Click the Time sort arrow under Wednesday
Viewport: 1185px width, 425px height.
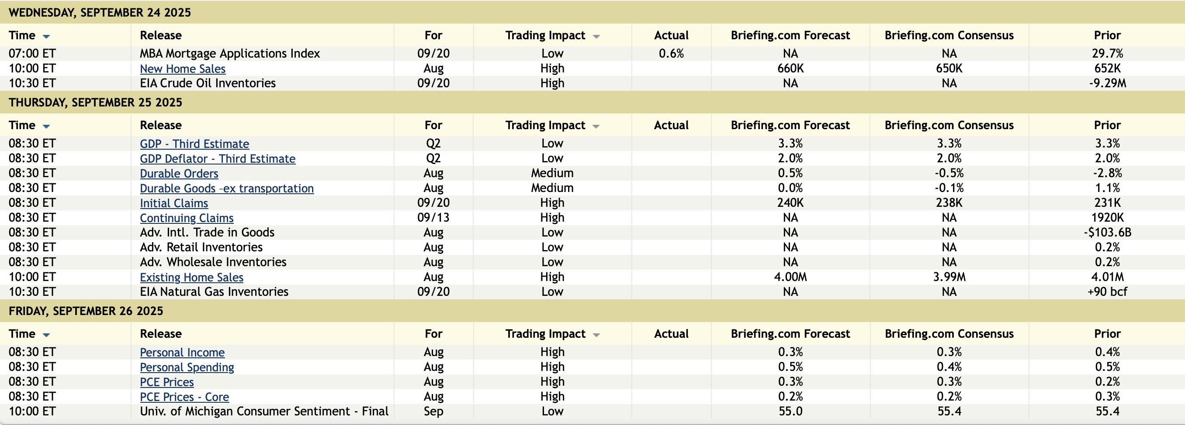[x=46, y=36]
